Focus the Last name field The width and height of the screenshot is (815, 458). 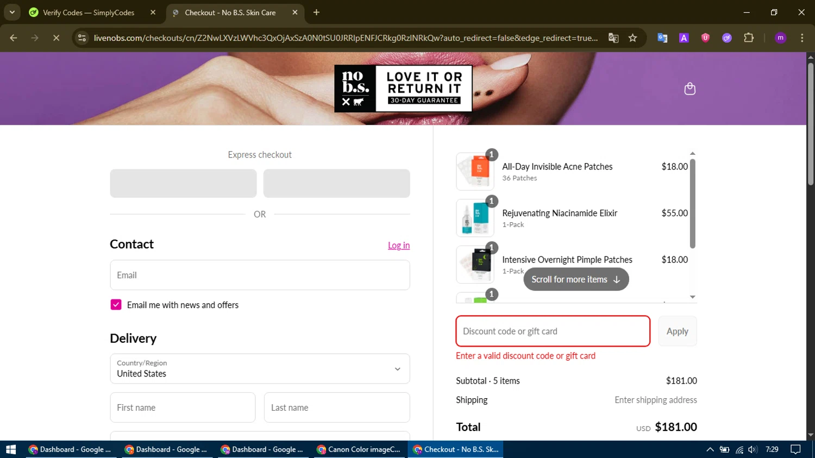point(337,407)
